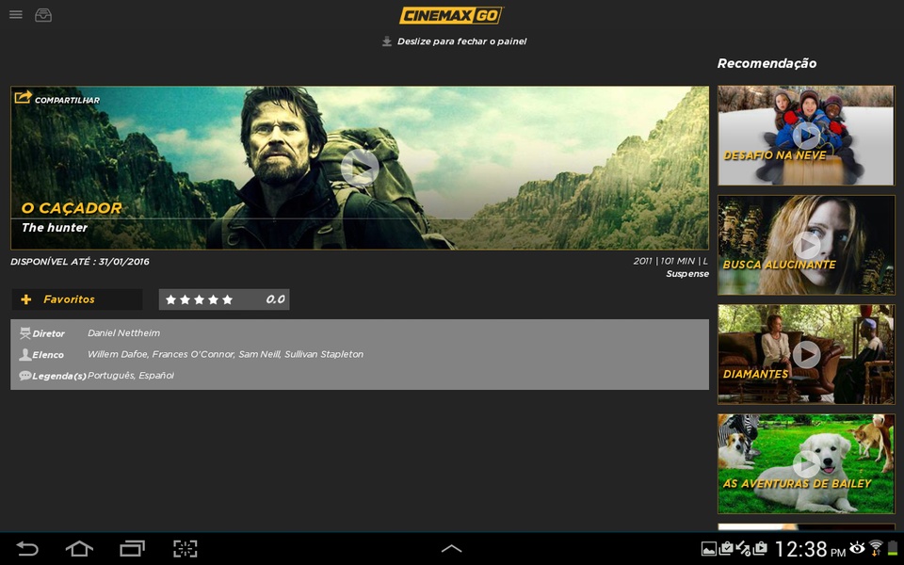Click the Elenco person icon
The width and height of the screenshot is (904, 565).
(x=24, y=354)
